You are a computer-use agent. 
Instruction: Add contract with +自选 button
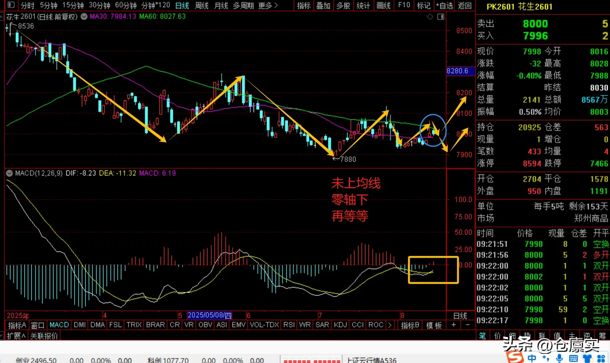444,5
